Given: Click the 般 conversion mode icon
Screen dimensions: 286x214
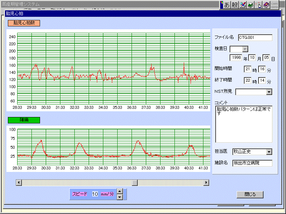Looking at the screenshot, I should [x=235, y=5].
